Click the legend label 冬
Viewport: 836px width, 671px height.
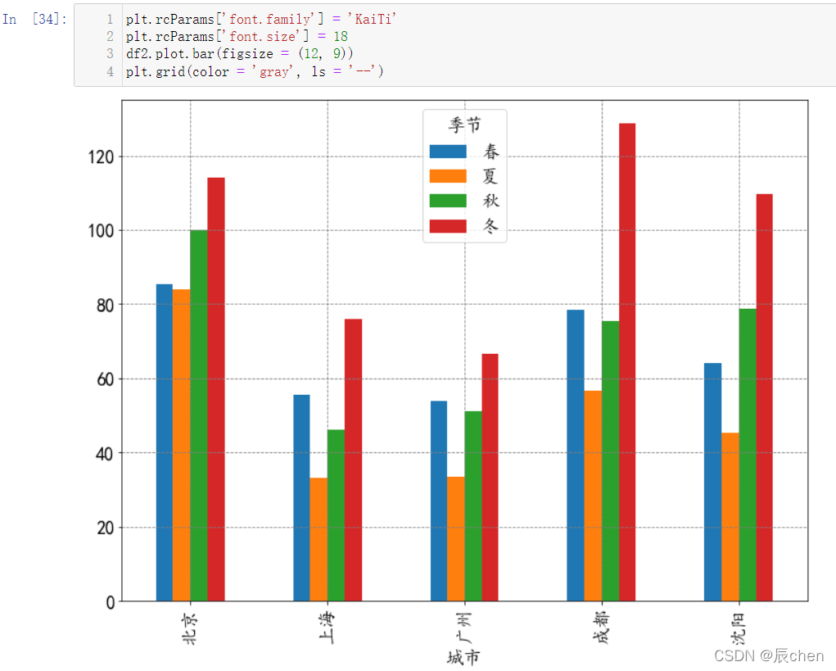pyautogui.click(x=491, y=225)
